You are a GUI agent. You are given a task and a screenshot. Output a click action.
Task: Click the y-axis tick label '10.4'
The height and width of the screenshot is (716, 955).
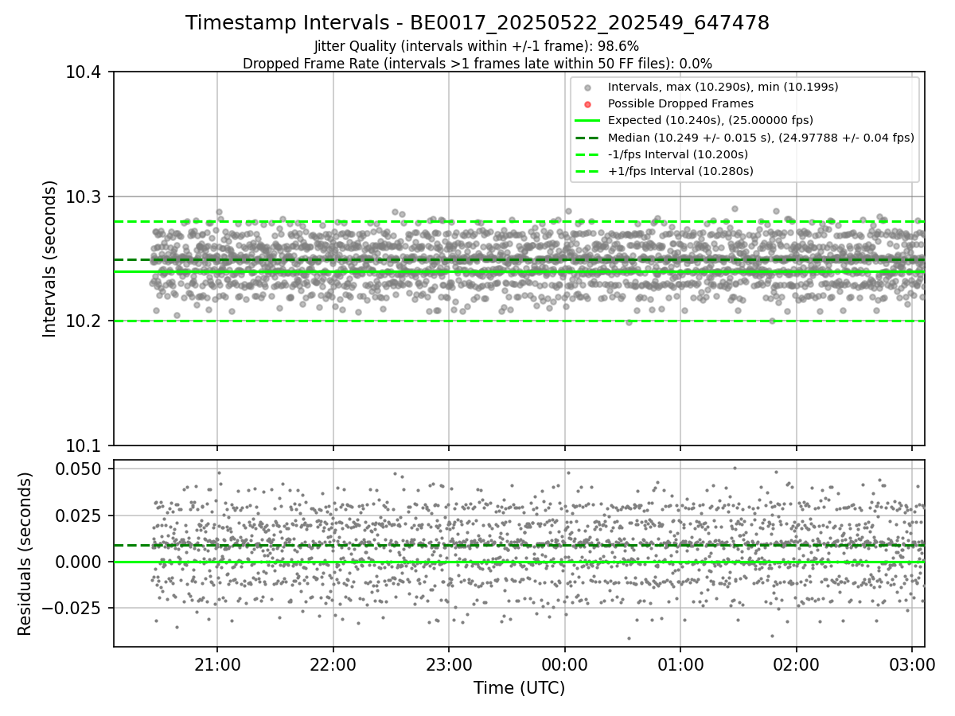pos(85,72)
